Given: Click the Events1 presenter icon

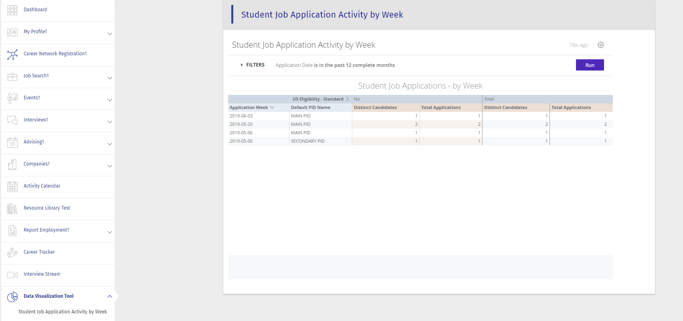Looking at the screenshot, I should 12,99.
